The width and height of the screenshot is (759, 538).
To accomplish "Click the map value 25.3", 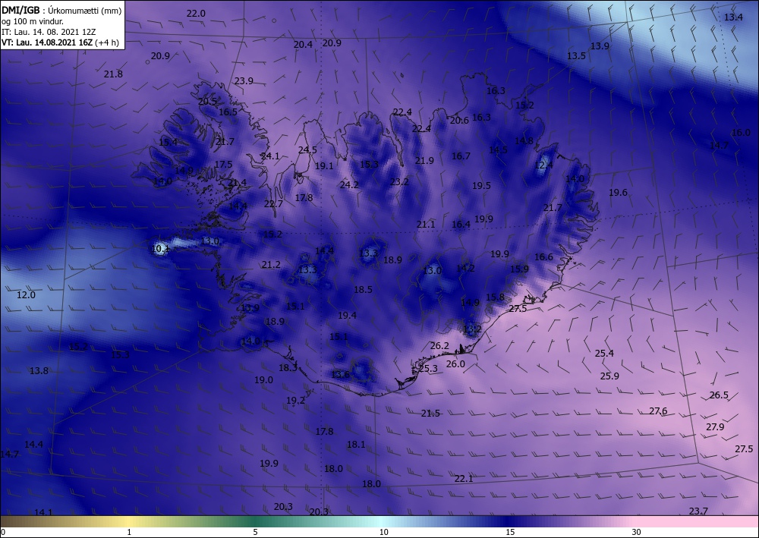I will tap(428, 369).
